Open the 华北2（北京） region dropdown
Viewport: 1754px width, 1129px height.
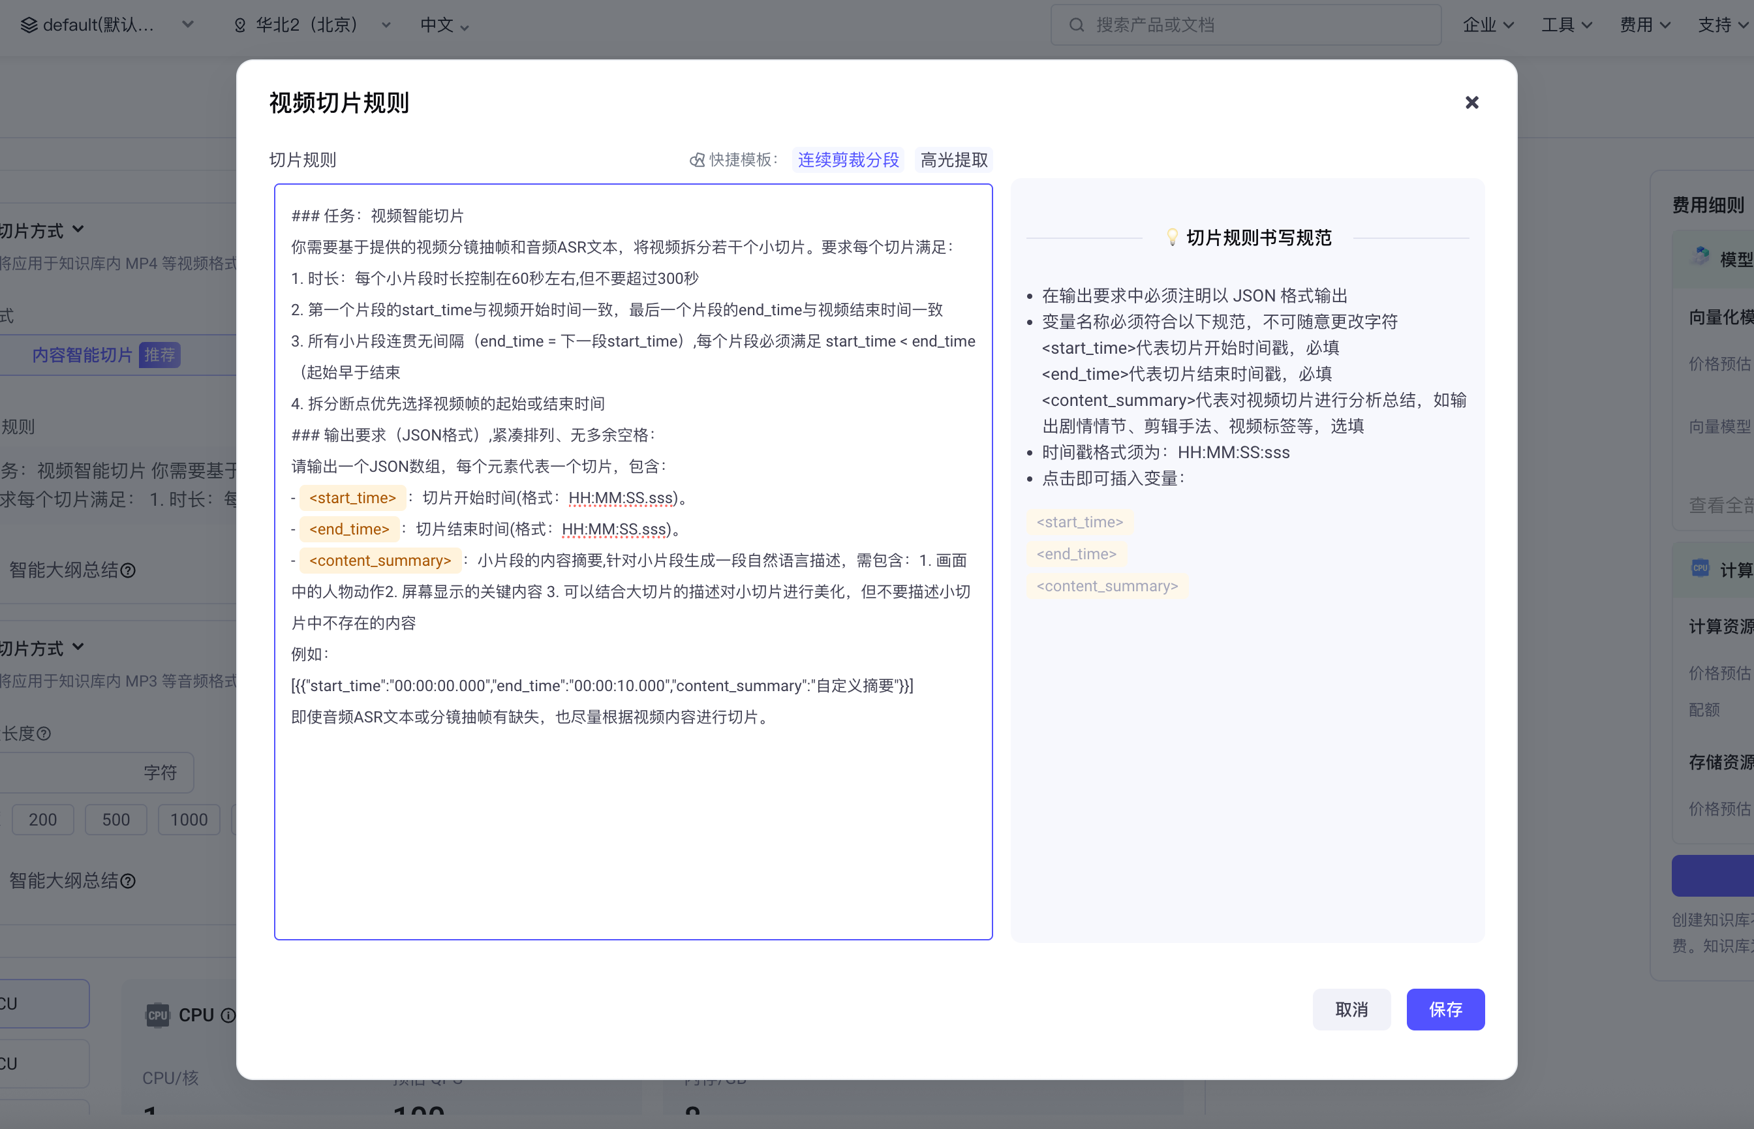click(313, 25)
